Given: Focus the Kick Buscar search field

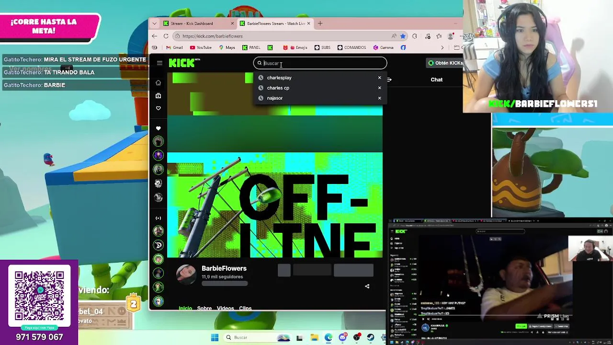Looking at the screenshot, I should click(320, 63).
